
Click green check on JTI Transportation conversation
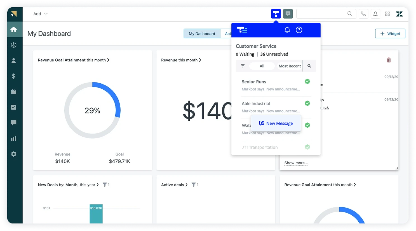[x=307, y=147]
